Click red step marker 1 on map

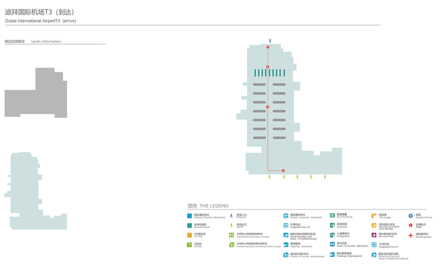tap(268, 47)
